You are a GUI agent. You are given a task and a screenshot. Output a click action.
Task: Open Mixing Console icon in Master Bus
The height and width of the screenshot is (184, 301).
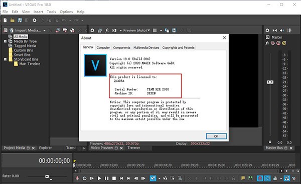pyautogui.click(x=289, y=30)
